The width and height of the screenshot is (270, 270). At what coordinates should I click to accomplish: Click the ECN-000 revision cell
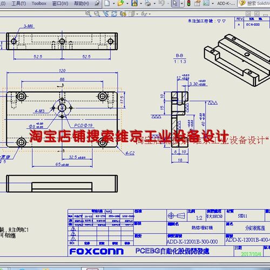click(x=253, y=25)
